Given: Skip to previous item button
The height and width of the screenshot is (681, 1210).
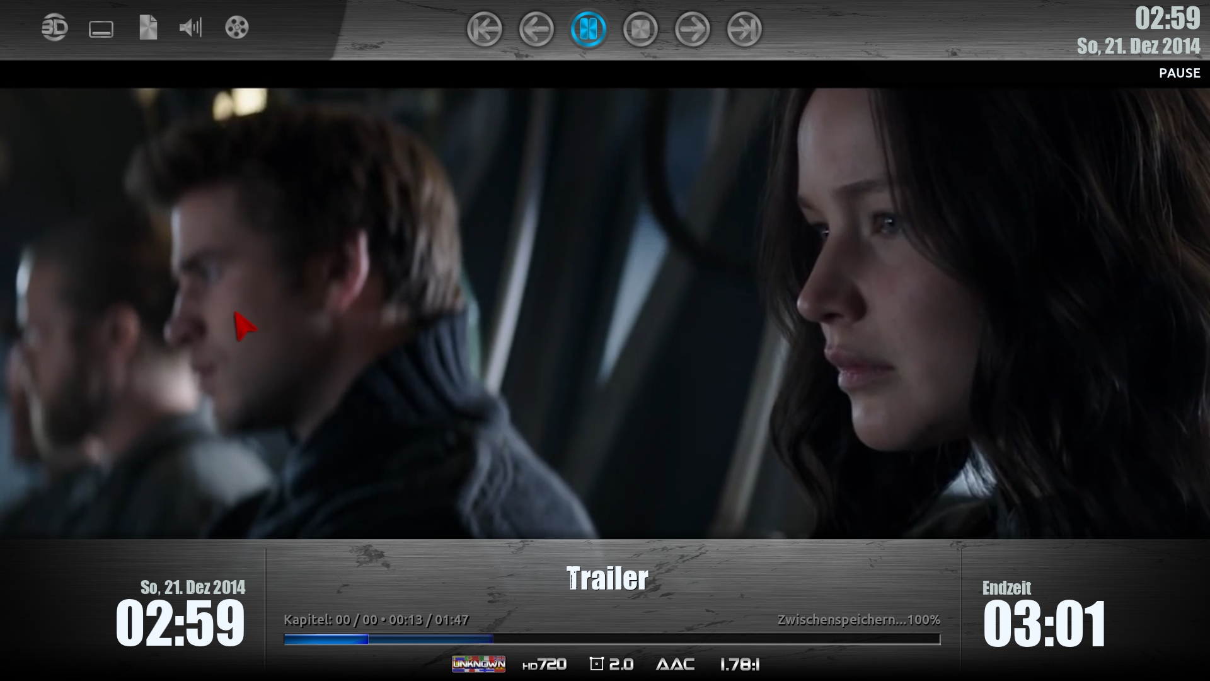Looking at the screenshot, I should 485,29.
